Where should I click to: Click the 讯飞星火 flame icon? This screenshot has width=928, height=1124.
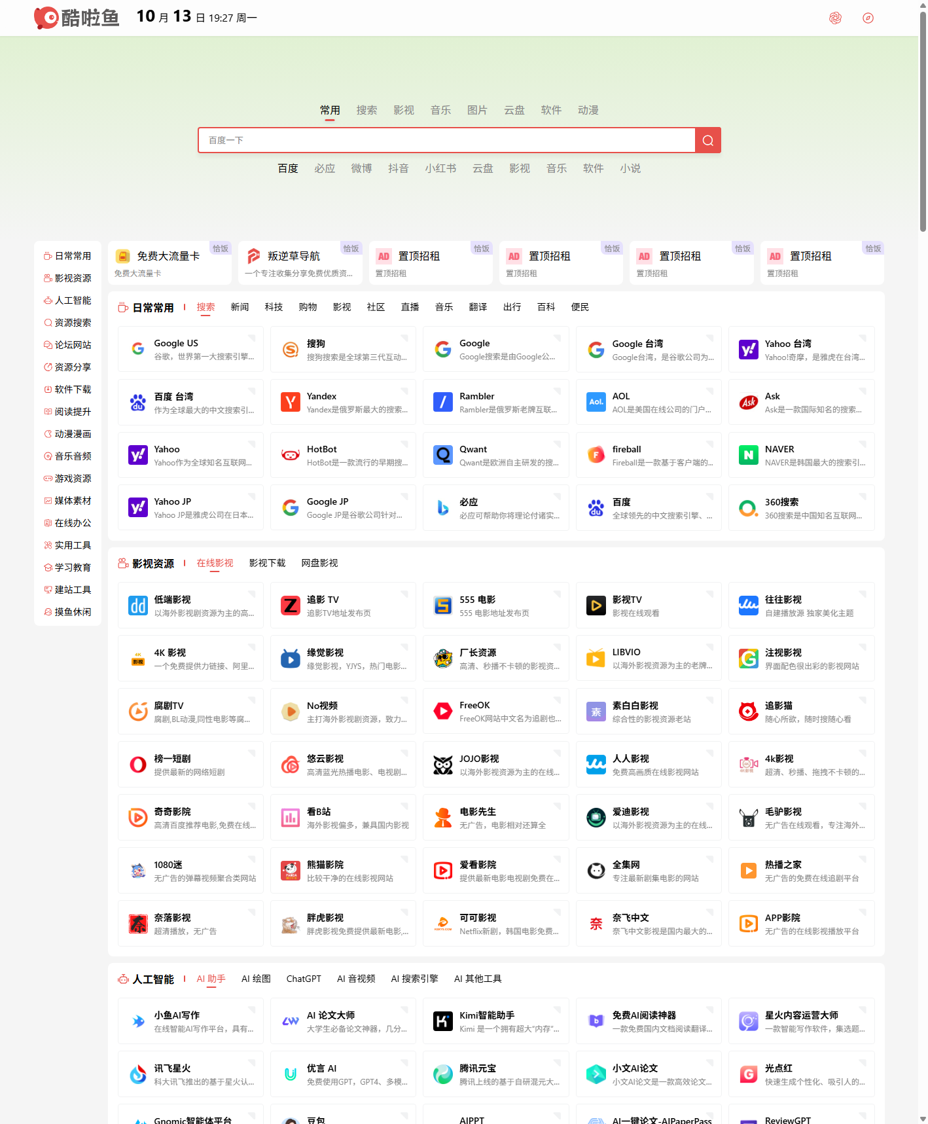pos(138,1074)
